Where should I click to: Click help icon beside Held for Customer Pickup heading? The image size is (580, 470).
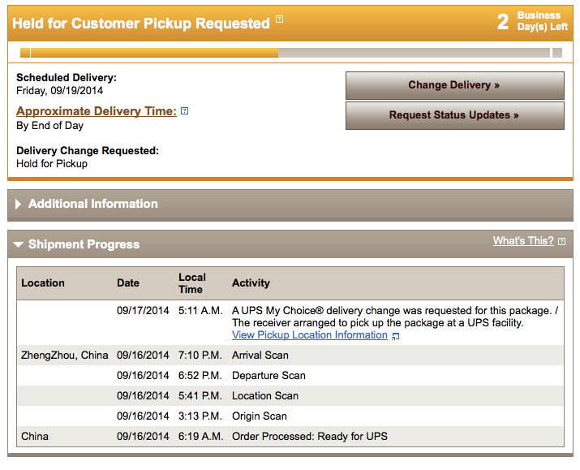pos(280,19)
